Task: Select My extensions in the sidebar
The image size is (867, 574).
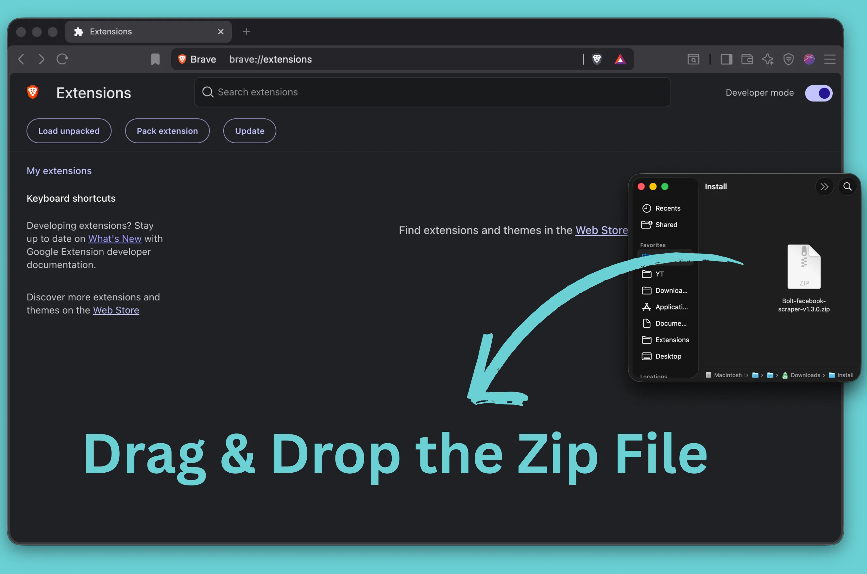Action: [x=59, y=171]
